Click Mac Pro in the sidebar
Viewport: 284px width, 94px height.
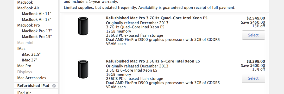coord(24,66)
